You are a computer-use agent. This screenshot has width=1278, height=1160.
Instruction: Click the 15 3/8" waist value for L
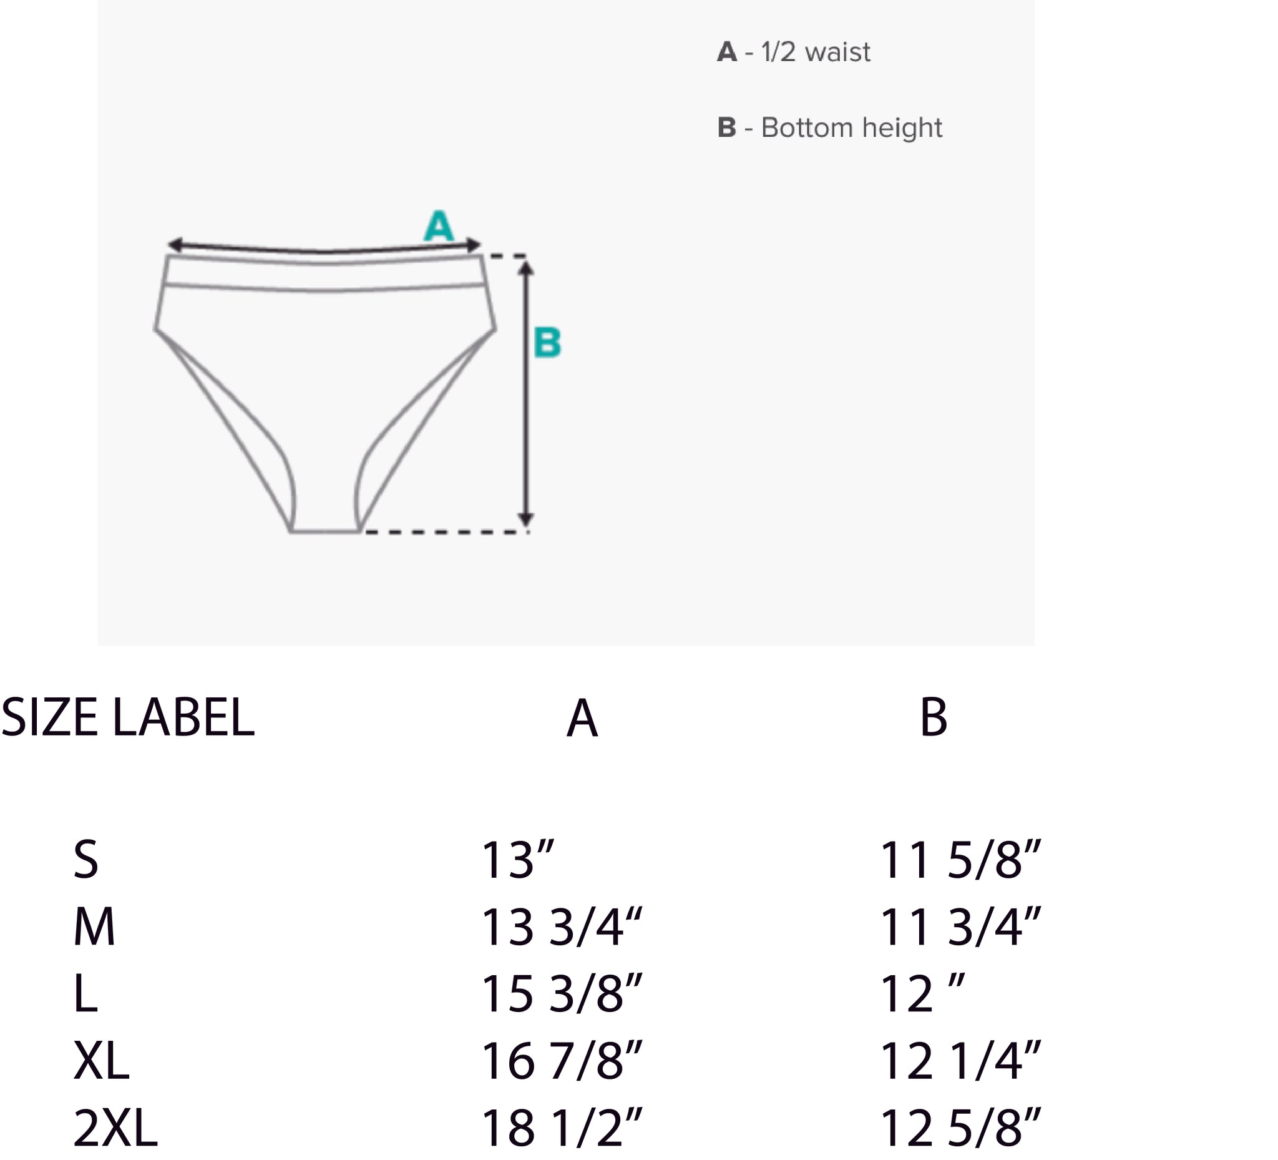(562, 994)
